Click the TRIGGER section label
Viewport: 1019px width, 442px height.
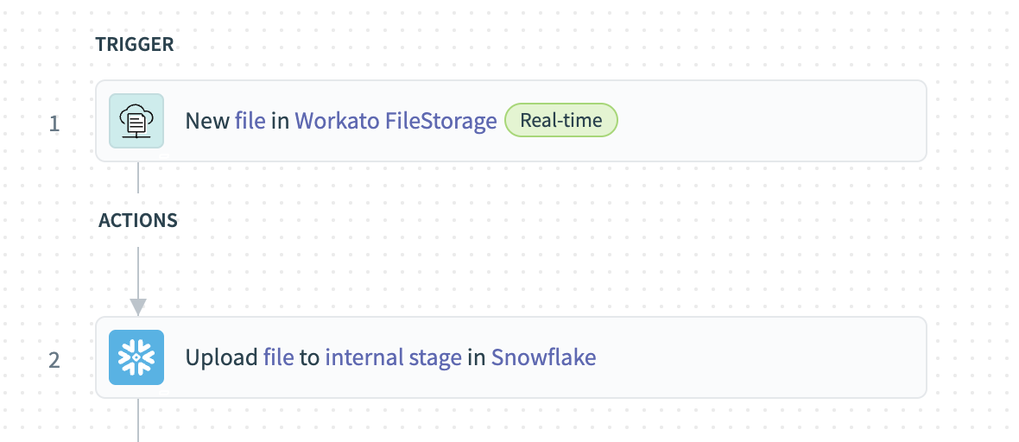pos(135,45)
